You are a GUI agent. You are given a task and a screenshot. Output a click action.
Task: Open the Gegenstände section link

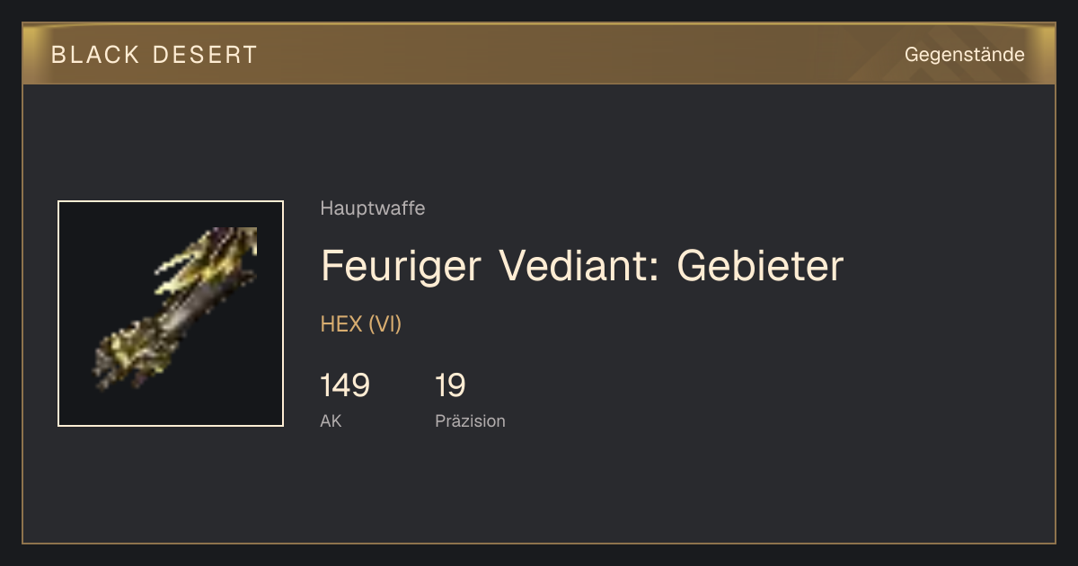pyautogui.click(x=964, y=55)
